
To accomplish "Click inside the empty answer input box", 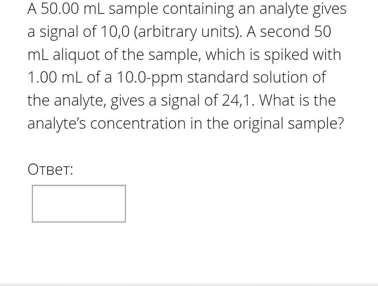I will [79, 203].
